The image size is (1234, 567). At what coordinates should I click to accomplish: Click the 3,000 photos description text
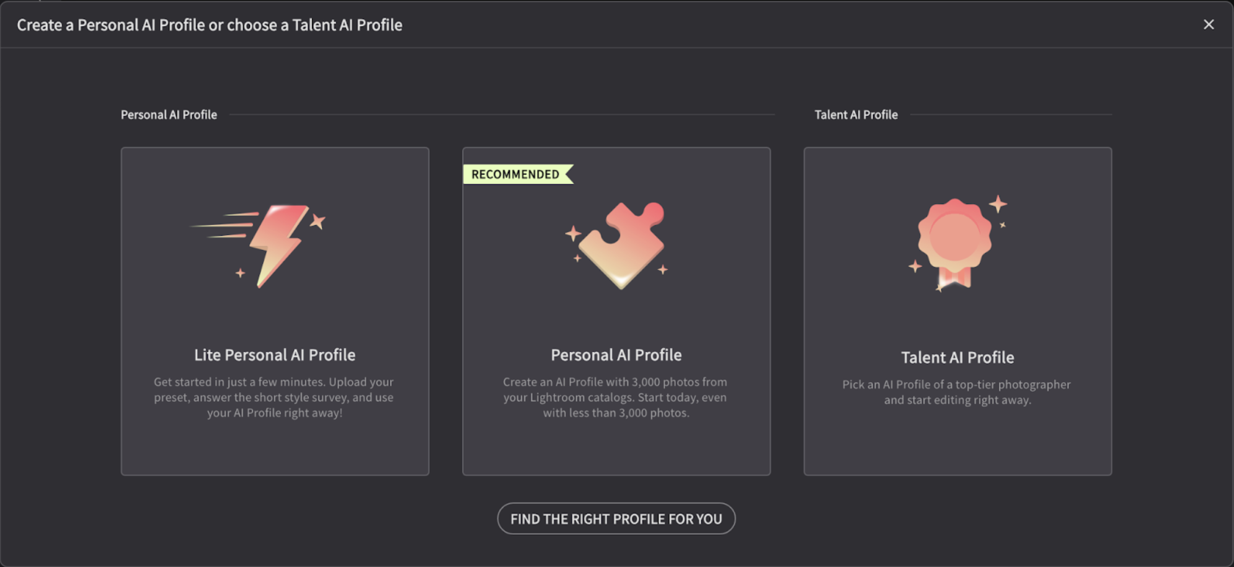tap(615, 397)
